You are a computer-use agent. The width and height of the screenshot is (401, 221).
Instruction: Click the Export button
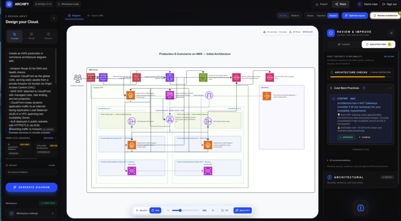[321, 4]
